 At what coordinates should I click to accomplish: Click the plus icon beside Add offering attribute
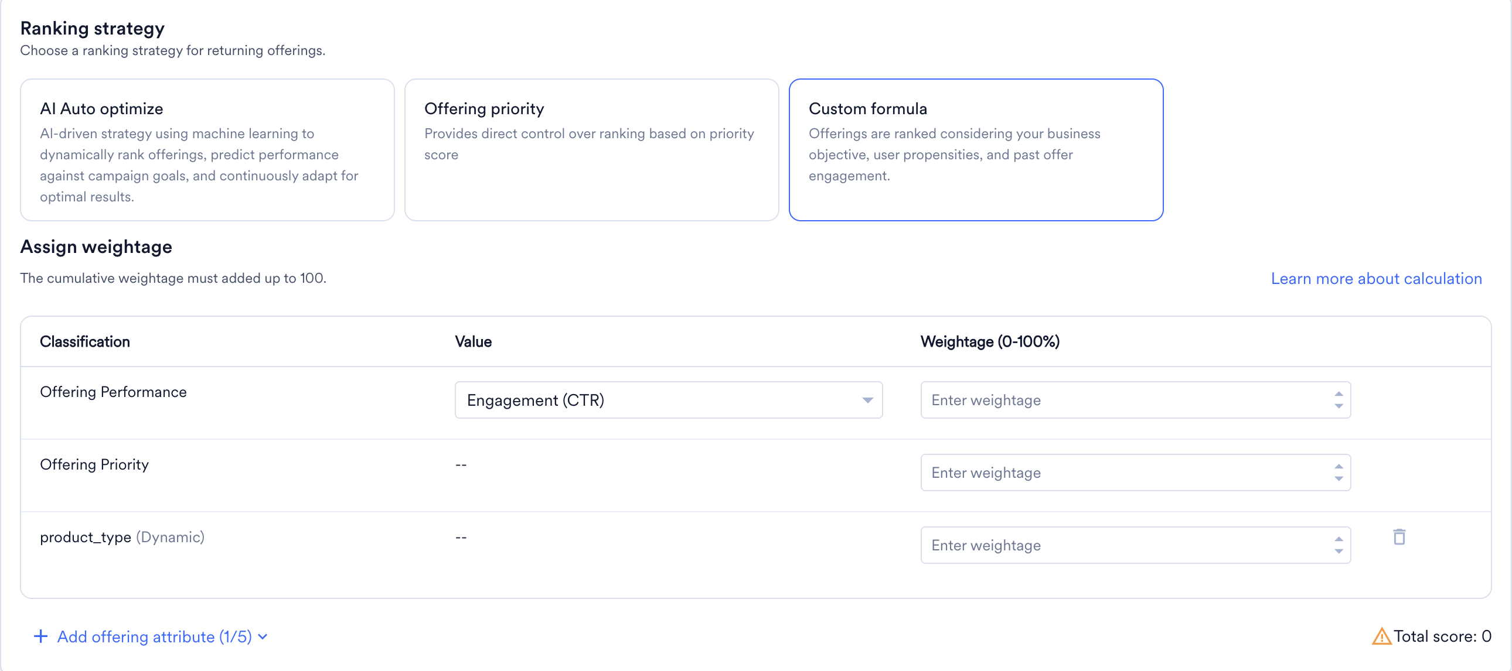coord(40,636)
